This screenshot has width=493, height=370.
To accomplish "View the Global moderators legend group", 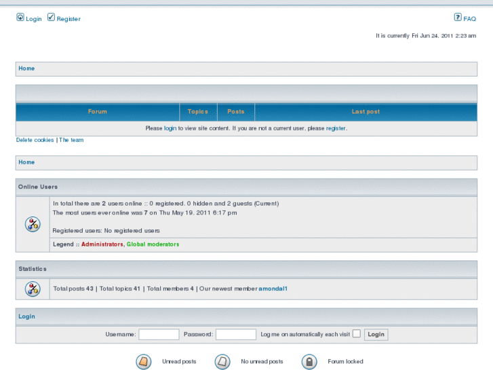I will click(153, 244).
